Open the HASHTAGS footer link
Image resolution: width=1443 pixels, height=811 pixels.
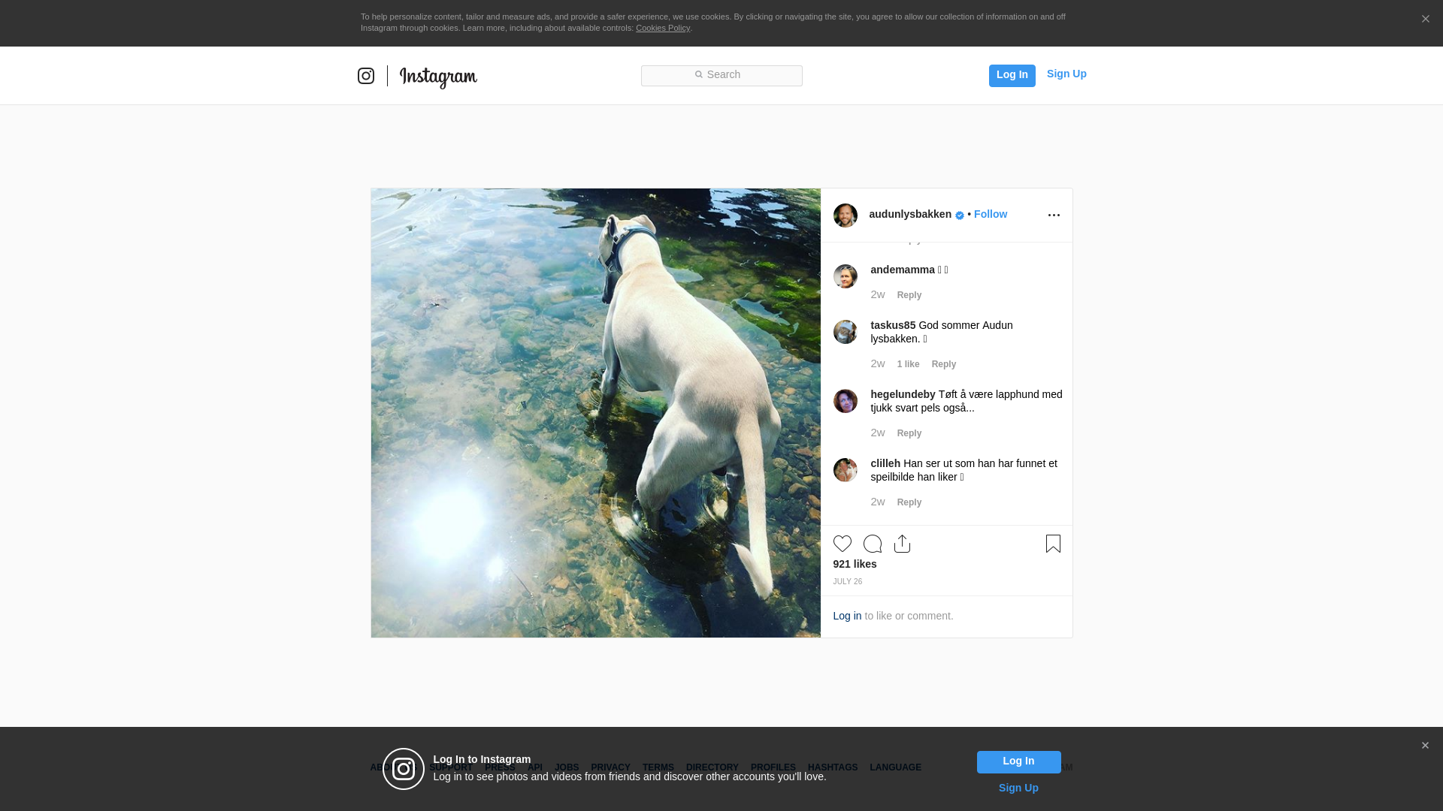pos(832,767)
